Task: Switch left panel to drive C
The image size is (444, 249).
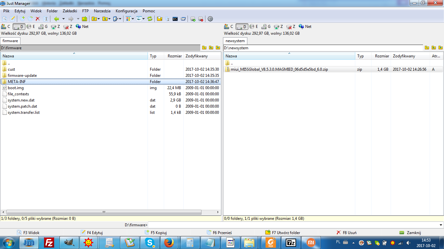Action: click(x=6, y=27)
